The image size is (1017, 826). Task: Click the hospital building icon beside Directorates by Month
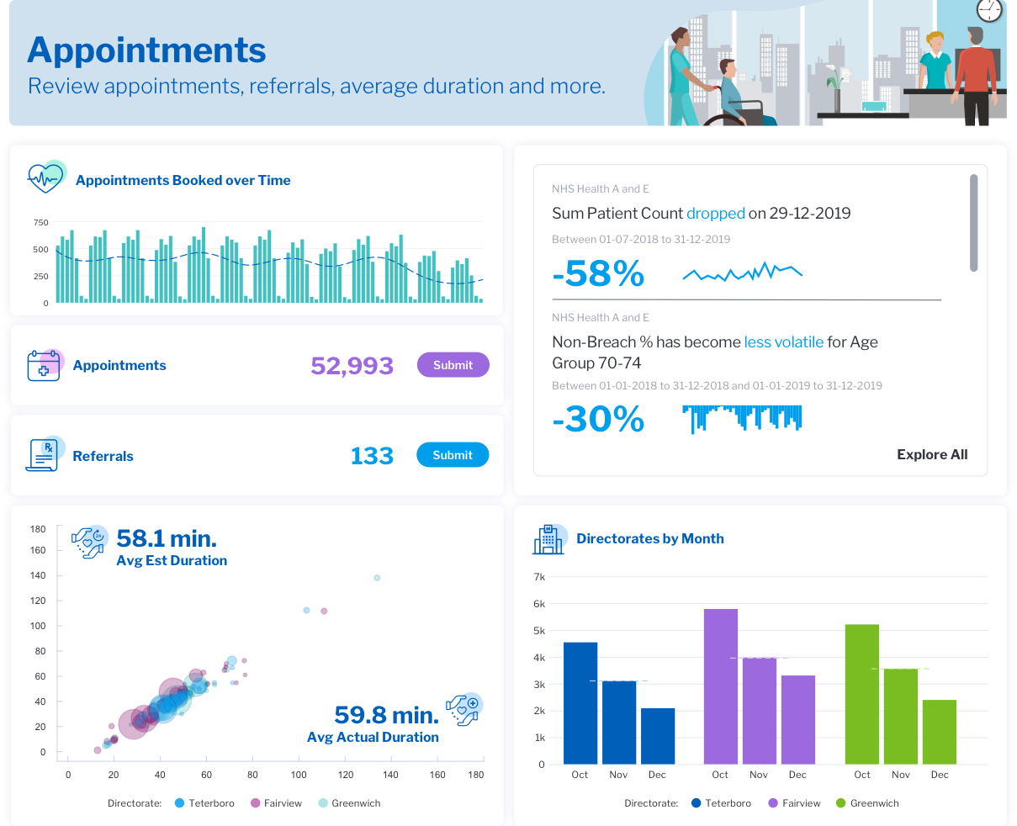[548, 538]
